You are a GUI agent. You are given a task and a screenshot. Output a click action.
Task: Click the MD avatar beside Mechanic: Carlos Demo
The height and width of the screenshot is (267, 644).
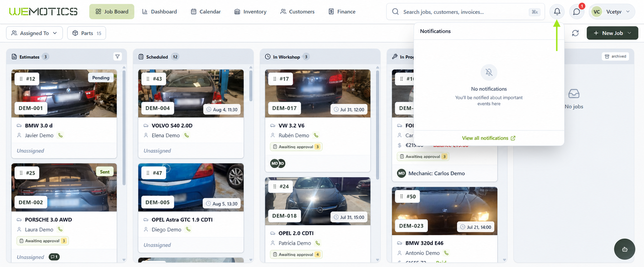pos(401,173)
